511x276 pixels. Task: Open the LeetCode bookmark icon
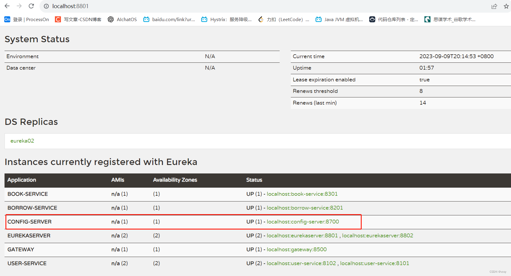pyautogui.click(x=261, y=19)
